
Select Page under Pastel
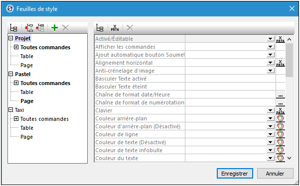tap(27, 101)
